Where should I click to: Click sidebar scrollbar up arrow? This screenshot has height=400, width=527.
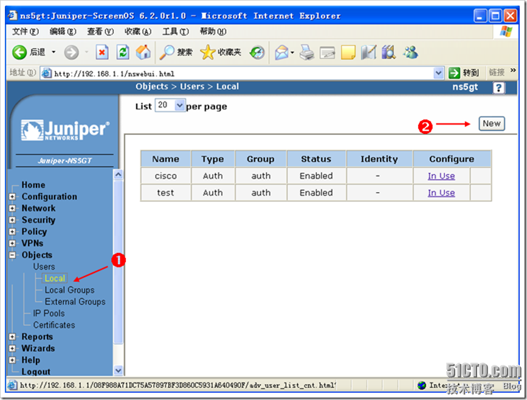(119, 174)
